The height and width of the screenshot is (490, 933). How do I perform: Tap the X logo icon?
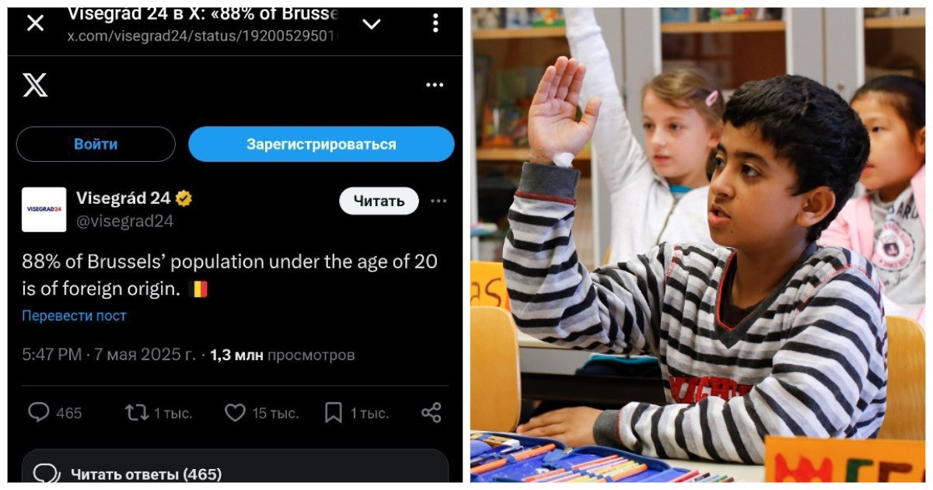click(35, 85)
